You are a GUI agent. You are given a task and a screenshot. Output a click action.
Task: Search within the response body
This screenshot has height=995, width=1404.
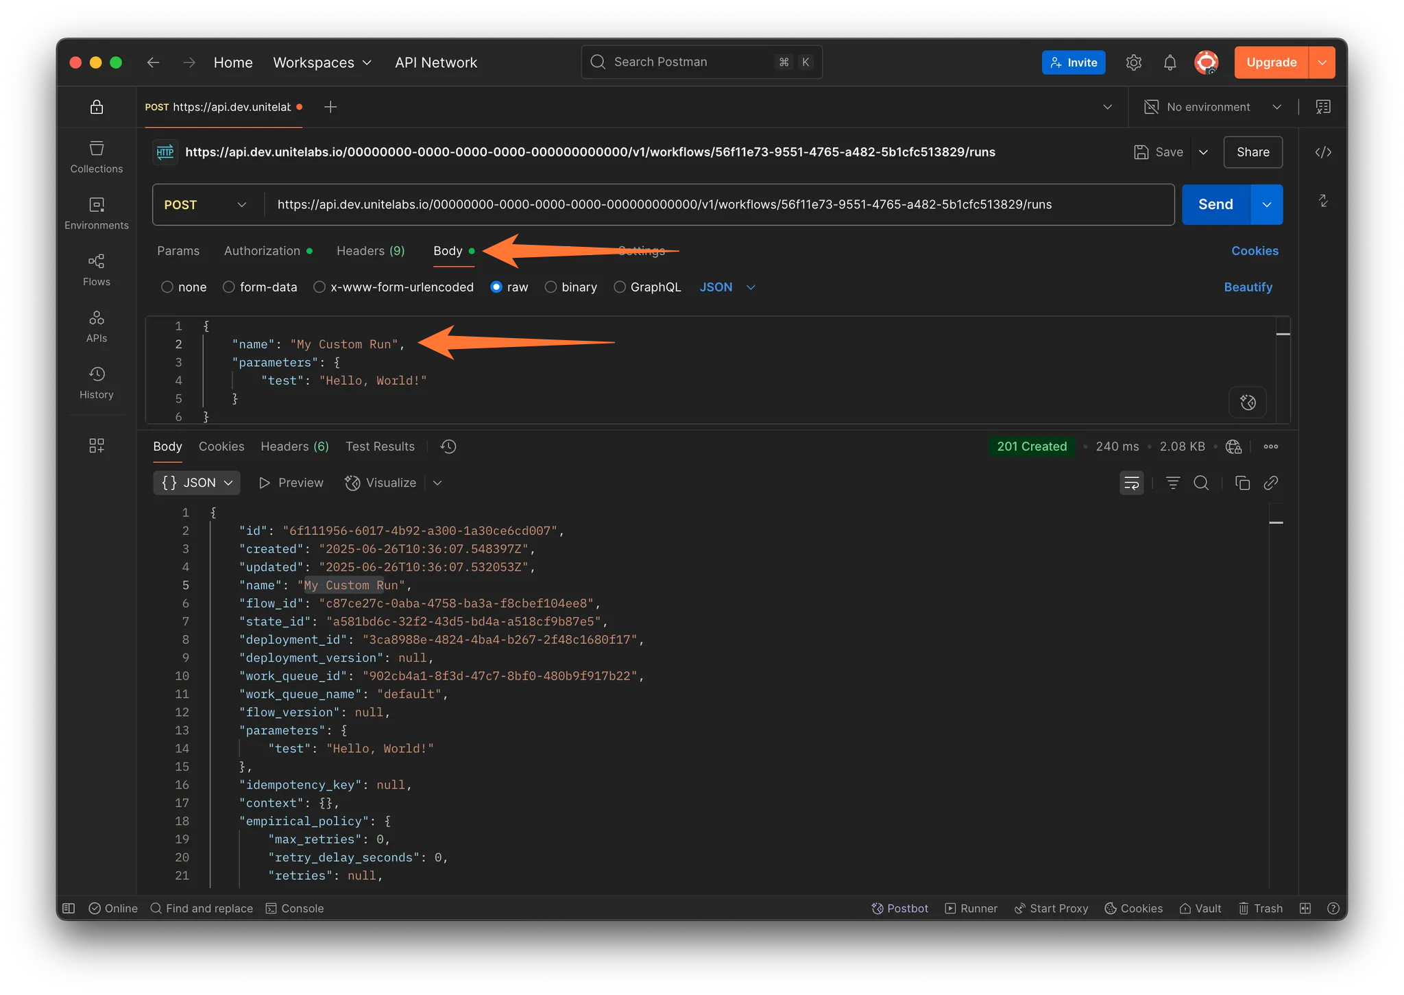pos(1201,483)
